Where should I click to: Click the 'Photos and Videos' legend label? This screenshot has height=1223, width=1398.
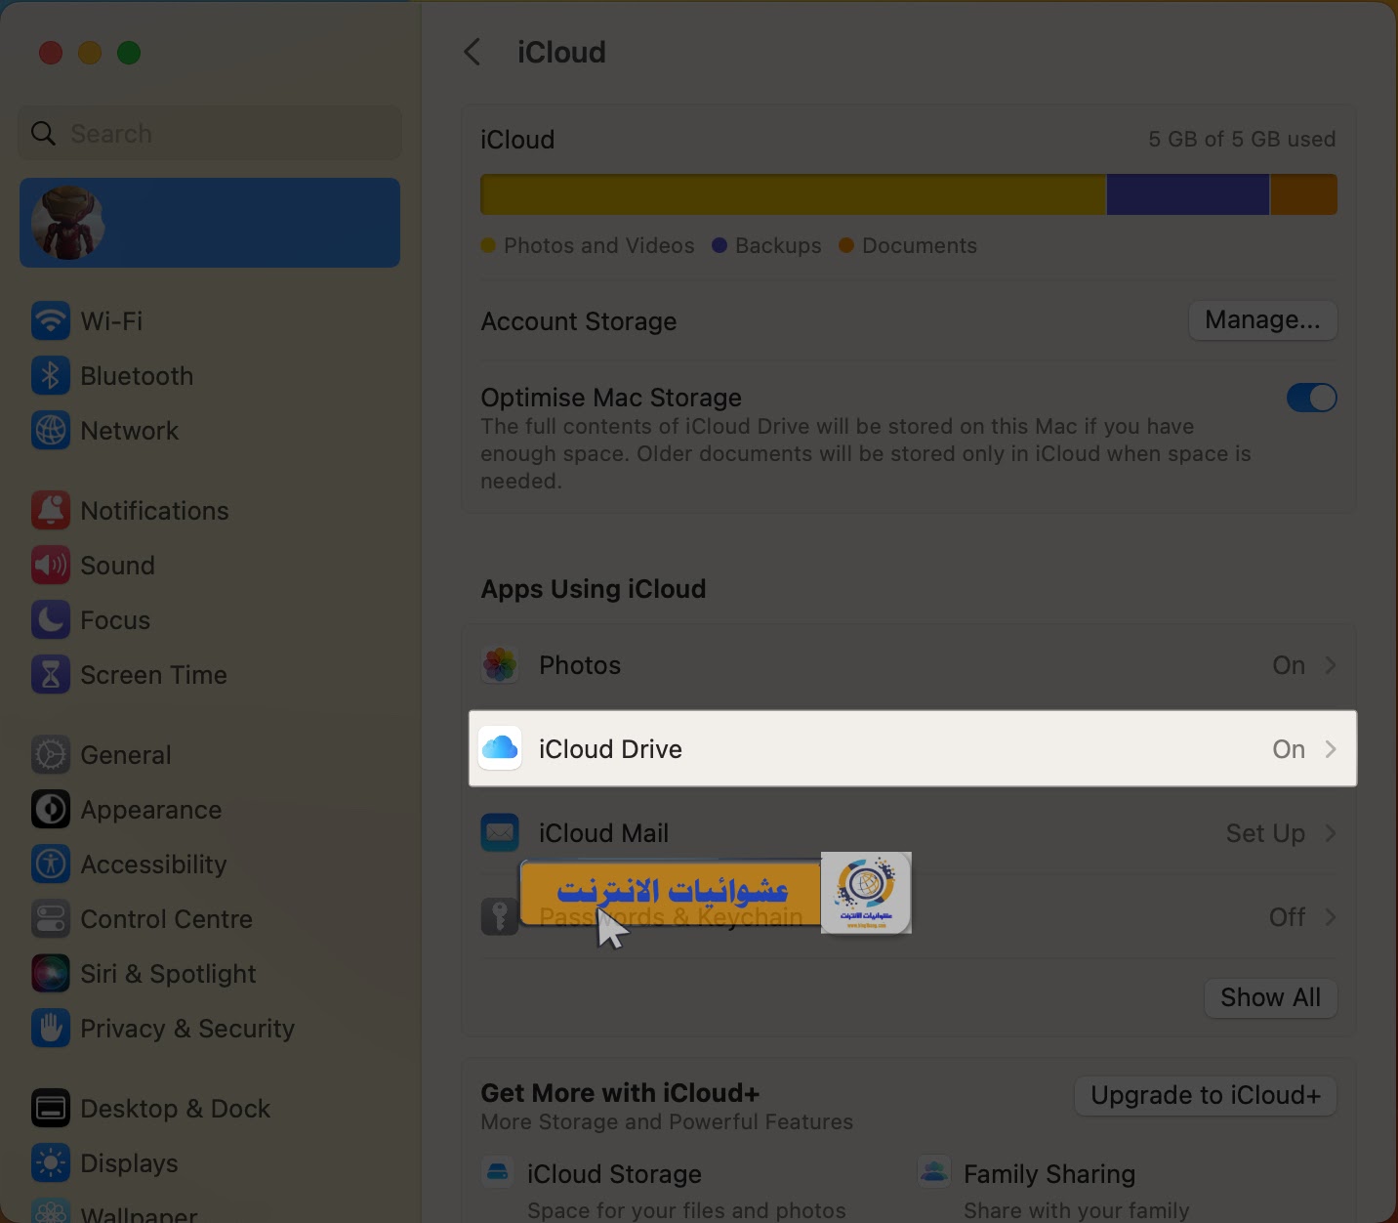click(598, 245)
